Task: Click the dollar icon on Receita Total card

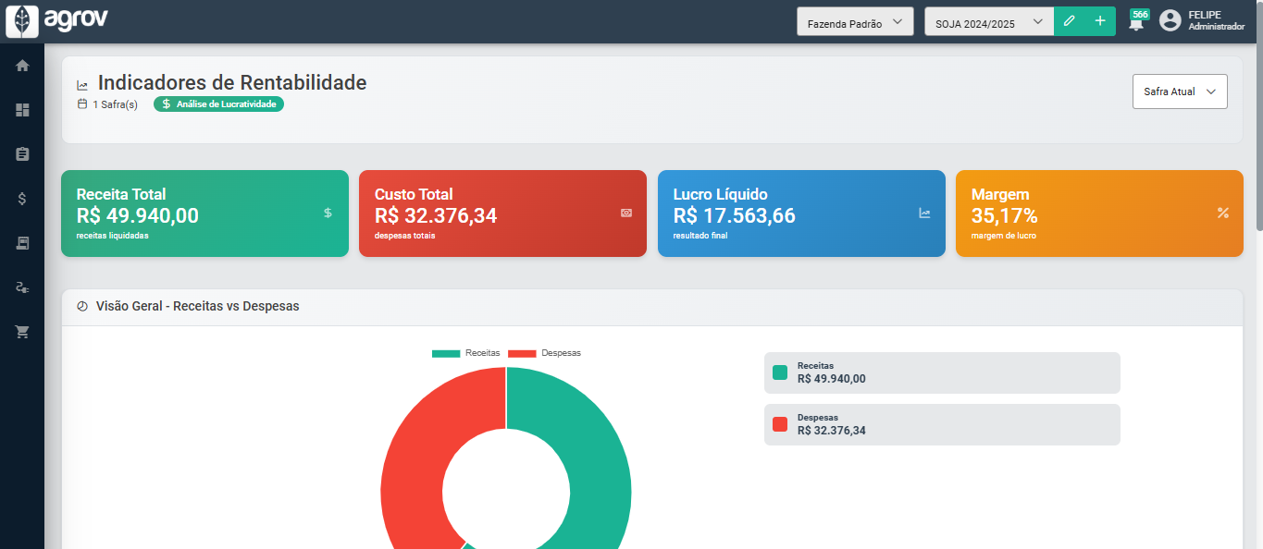Action: coord(328,213)
